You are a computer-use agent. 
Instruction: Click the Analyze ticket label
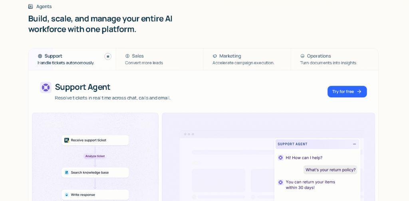pyautogui.click(x=95, y=156)
